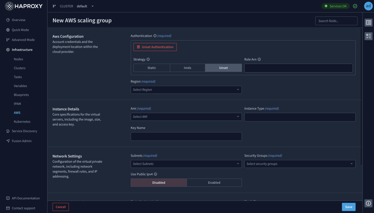Click the Service Discovery icon

click(x=8, y=131)
